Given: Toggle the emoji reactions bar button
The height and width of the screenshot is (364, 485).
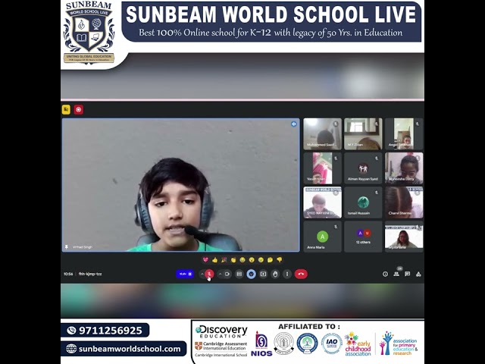Looking at the screenshot, I should click(x=251, y=274).
